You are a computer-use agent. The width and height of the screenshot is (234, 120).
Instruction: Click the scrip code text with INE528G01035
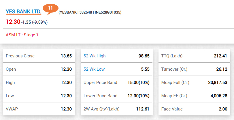pyautogui.click(x=90, y=12)
